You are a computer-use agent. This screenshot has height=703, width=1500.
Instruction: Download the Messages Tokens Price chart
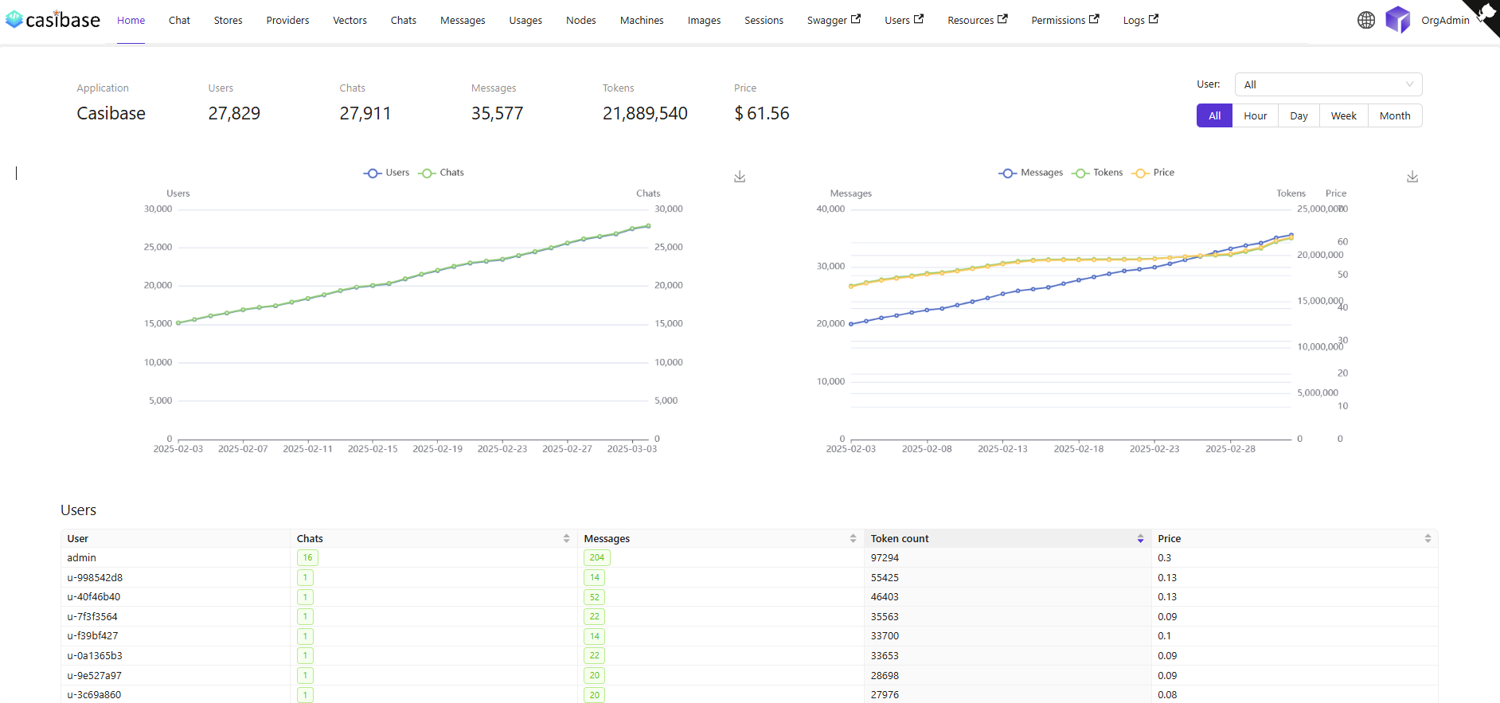(x=1412, y=177)
